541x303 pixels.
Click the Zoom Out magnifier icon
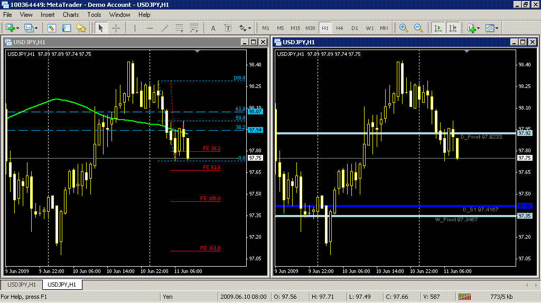point(418,28)
